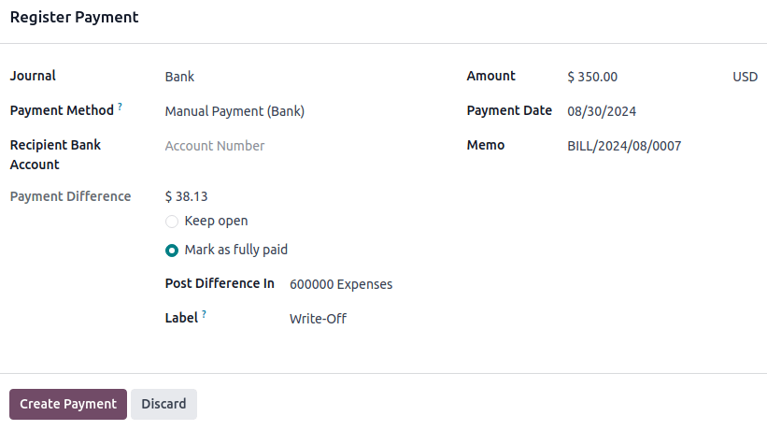Open the USD currency selector

click(745, 77)
